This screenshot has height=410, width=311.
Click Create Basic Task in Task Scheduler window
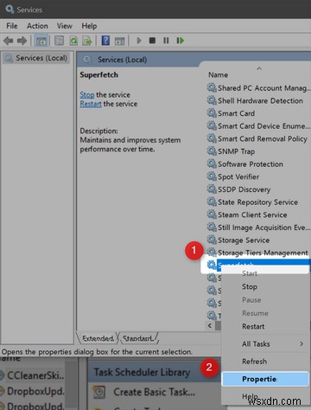click(154, 392)
